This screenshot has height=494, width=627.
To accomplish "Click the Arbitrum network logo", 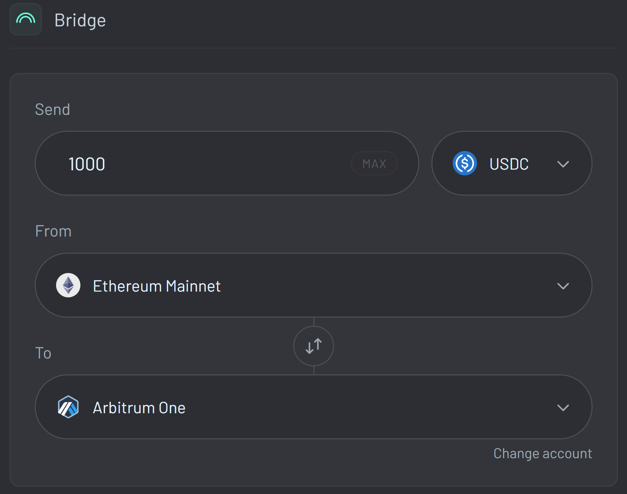I will (68, 407).
